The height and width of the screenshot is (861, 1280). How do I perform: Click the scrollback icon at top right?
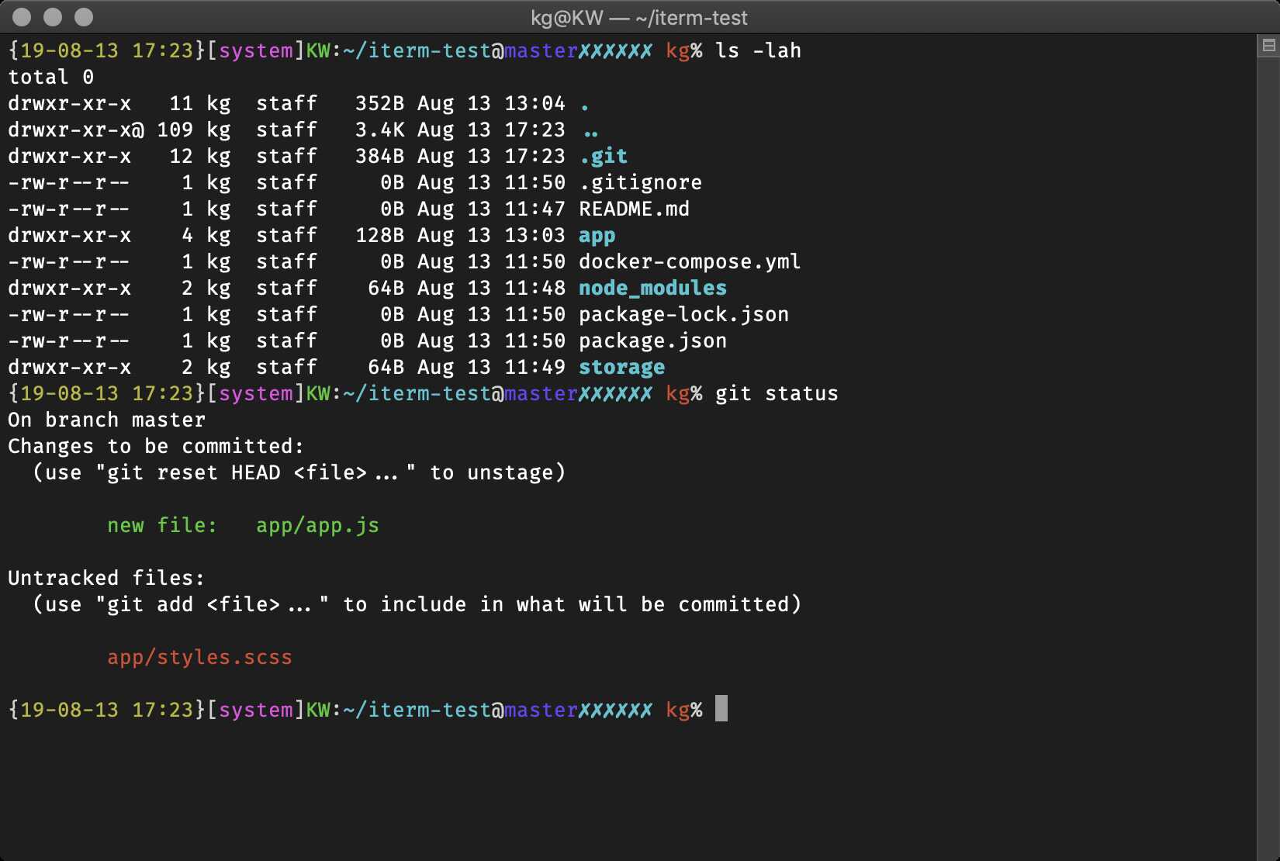[1268, 46]
